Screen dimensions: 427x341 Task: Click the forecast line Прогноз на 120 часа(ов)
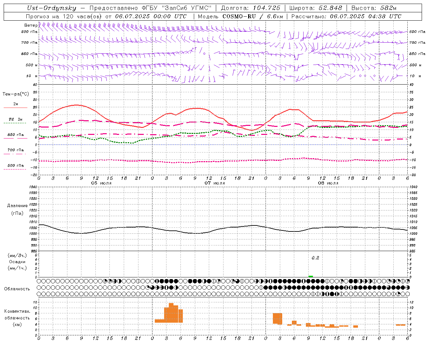pyautogui.click(x=64, y=16)
